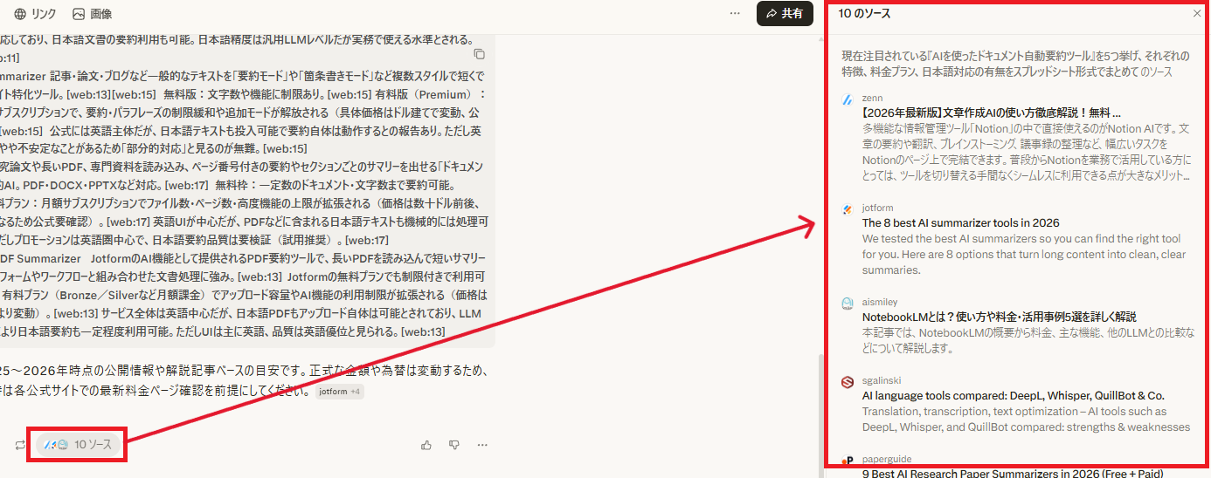1211x478 pixels.
Task: Close the 10 のソース panel
Action: (x=1196, y=14)
